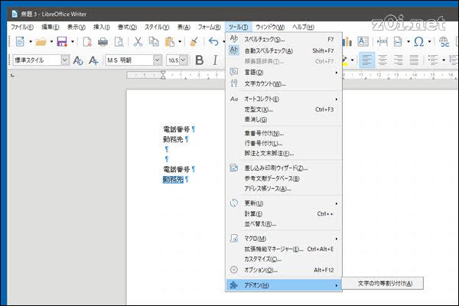The height and width of the screenshot is (306, 459).
Task: Click the Print icon
Action: pyautogui.click(x=103, y=42)
